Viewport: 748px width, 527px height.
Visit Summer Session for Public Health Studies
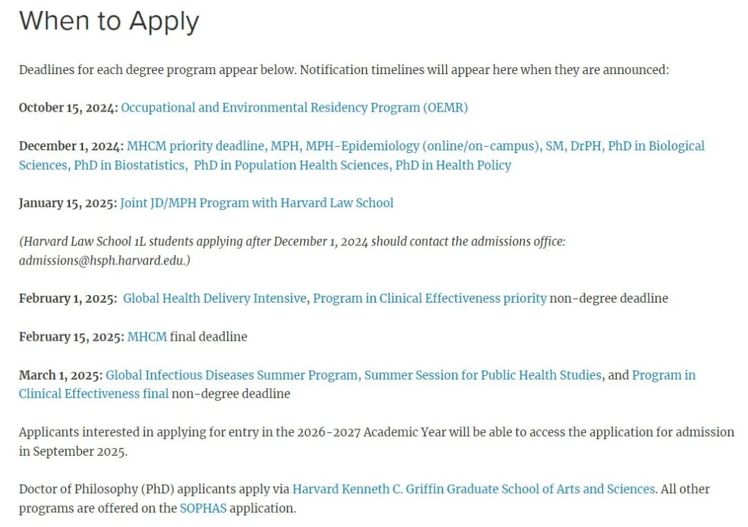(x=483, y=375)
